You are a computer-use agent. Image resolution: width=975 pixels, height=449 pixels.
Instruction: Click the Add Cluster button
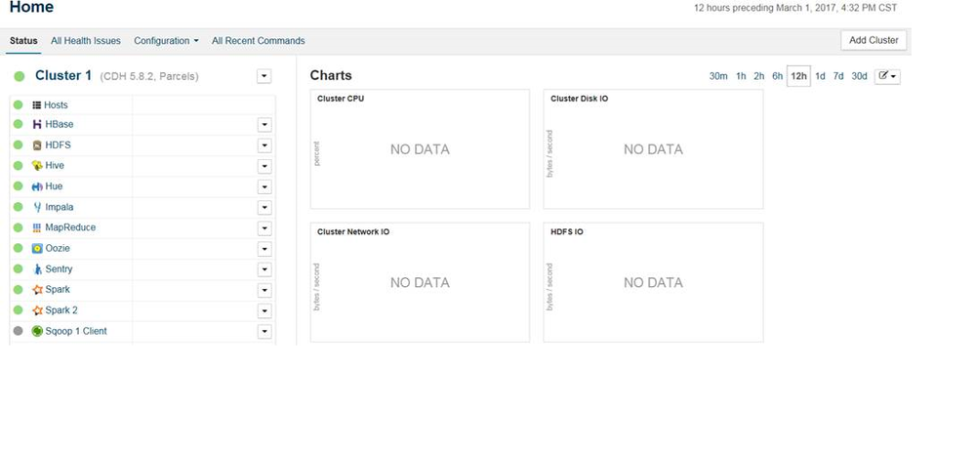tap(873, 40)
